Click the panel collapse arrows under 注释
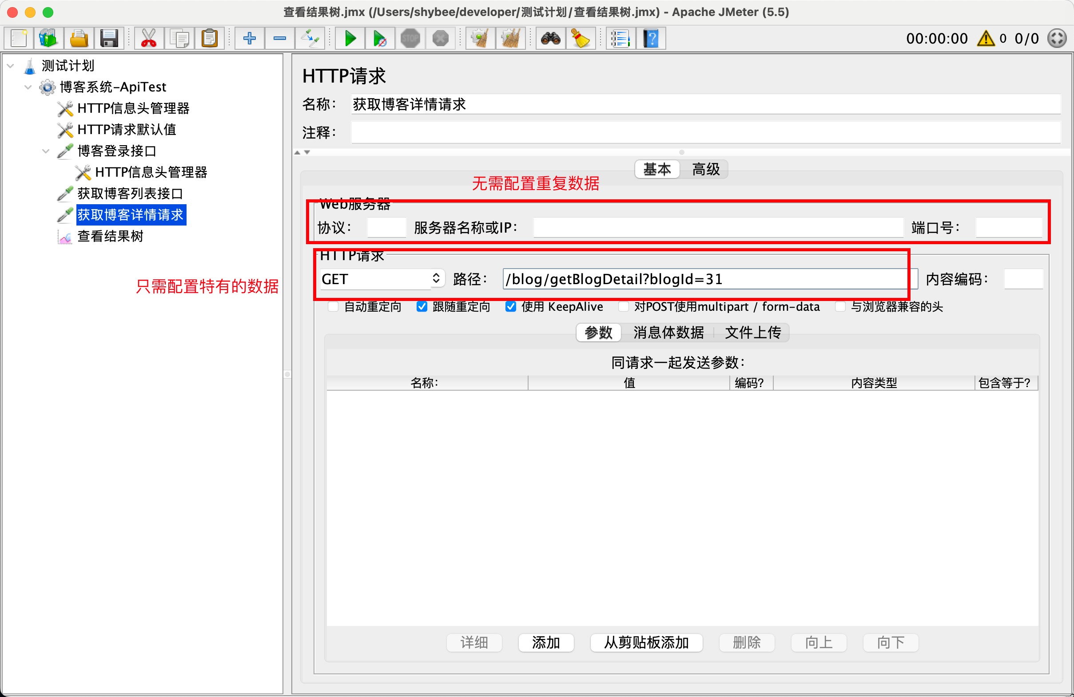This screenshot has height=697, width=1074. [x=302, y=152]
